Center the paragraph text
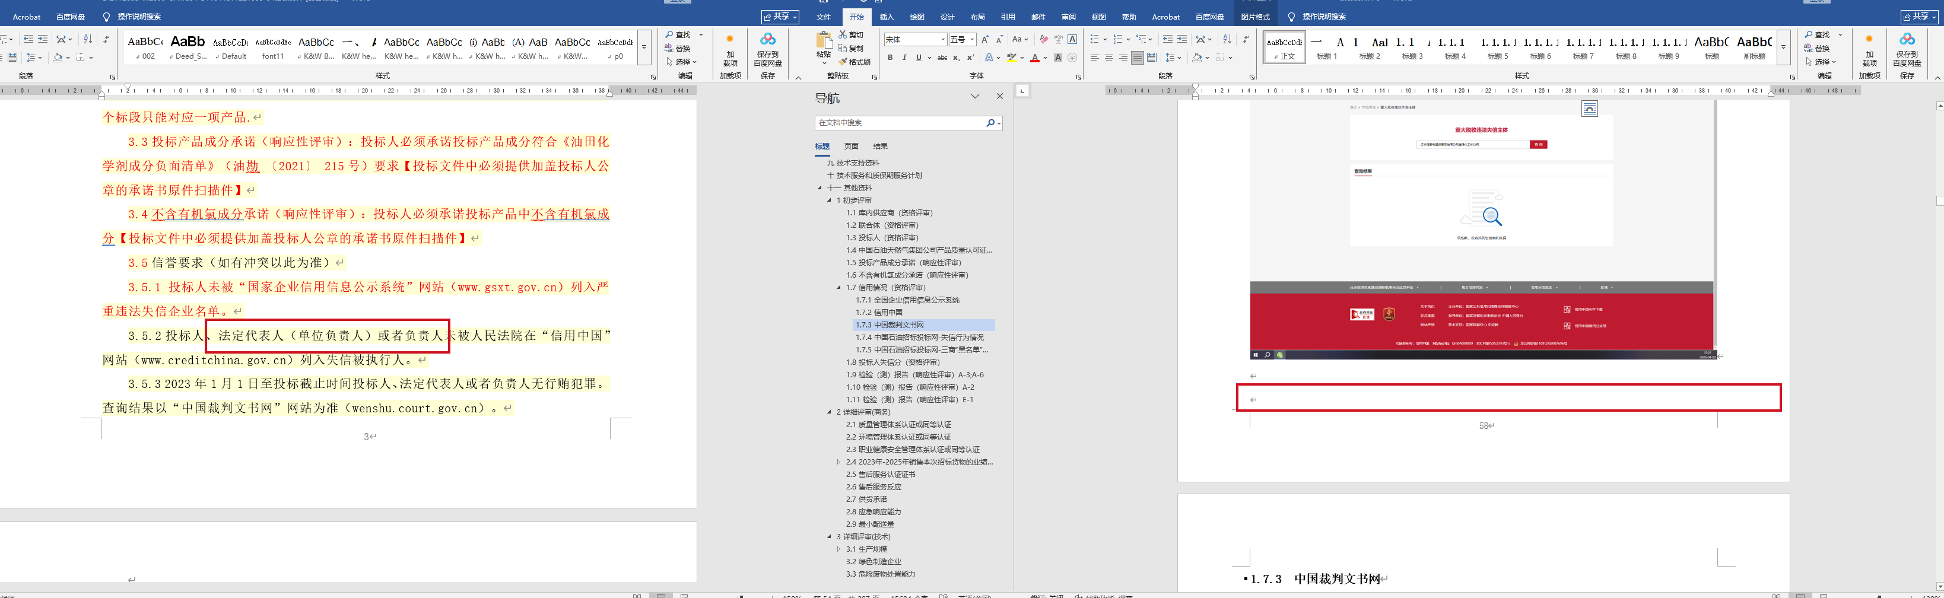Viewport: 1944px width, 598px height. click(x=1108, y=58)
